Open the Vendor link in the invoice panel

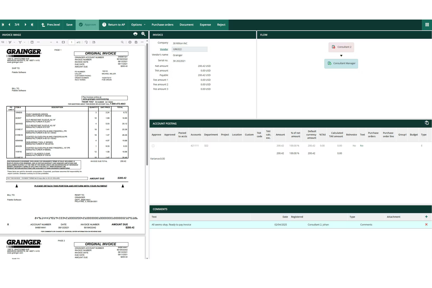(x=164, y=49)
